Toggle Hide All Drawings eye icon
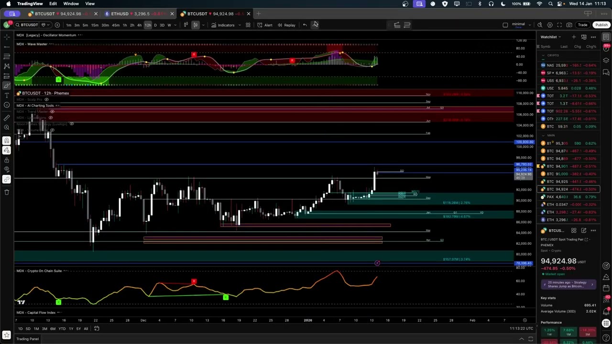Screen dimensions: 612x344 [7, 169]
